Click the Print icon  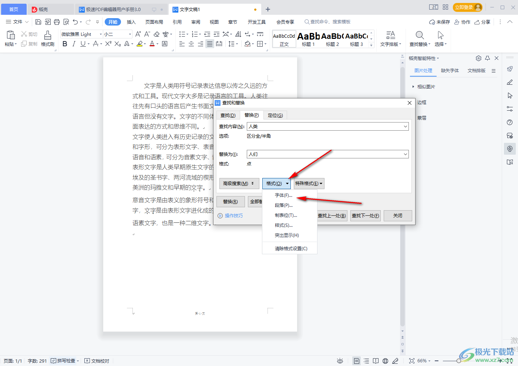(x=57, y=22)
